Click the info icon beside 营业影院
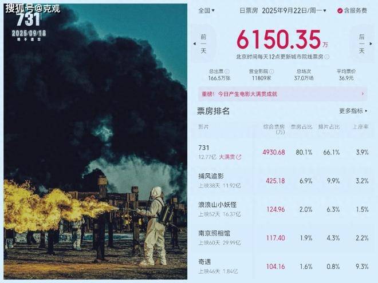The height and width of the screenshot is (283, 378). pyautogui.click(x=271, y=71)
